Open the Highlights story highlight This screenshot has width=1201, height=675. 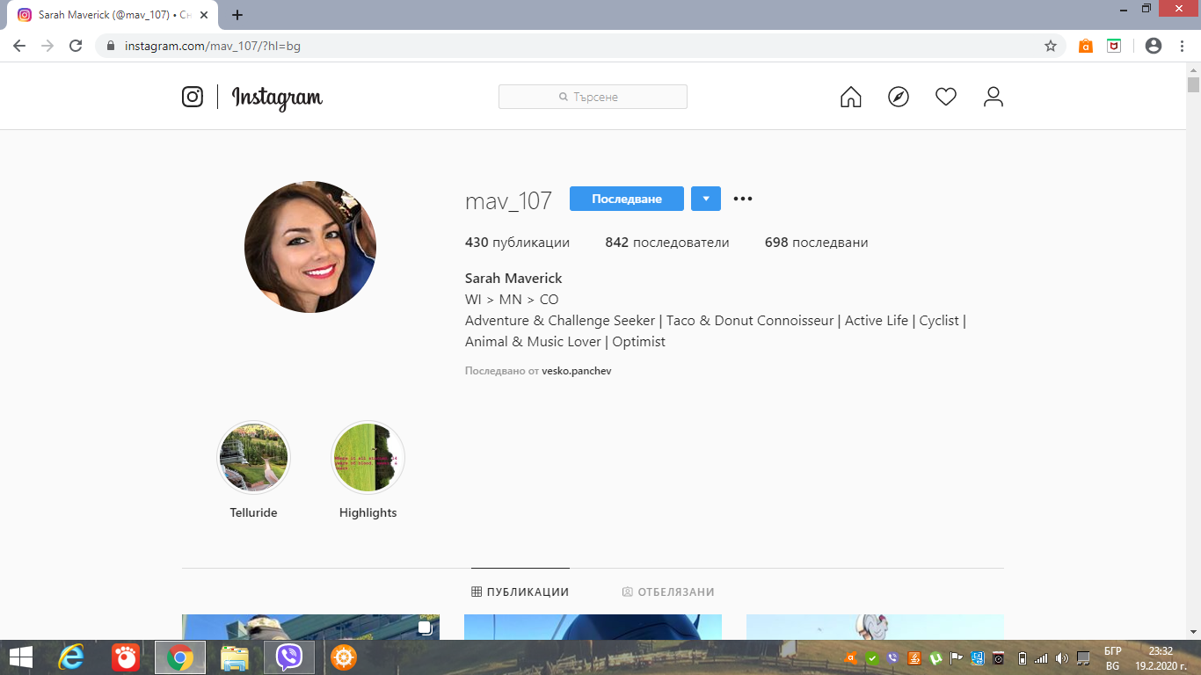[x=368, y=457]
